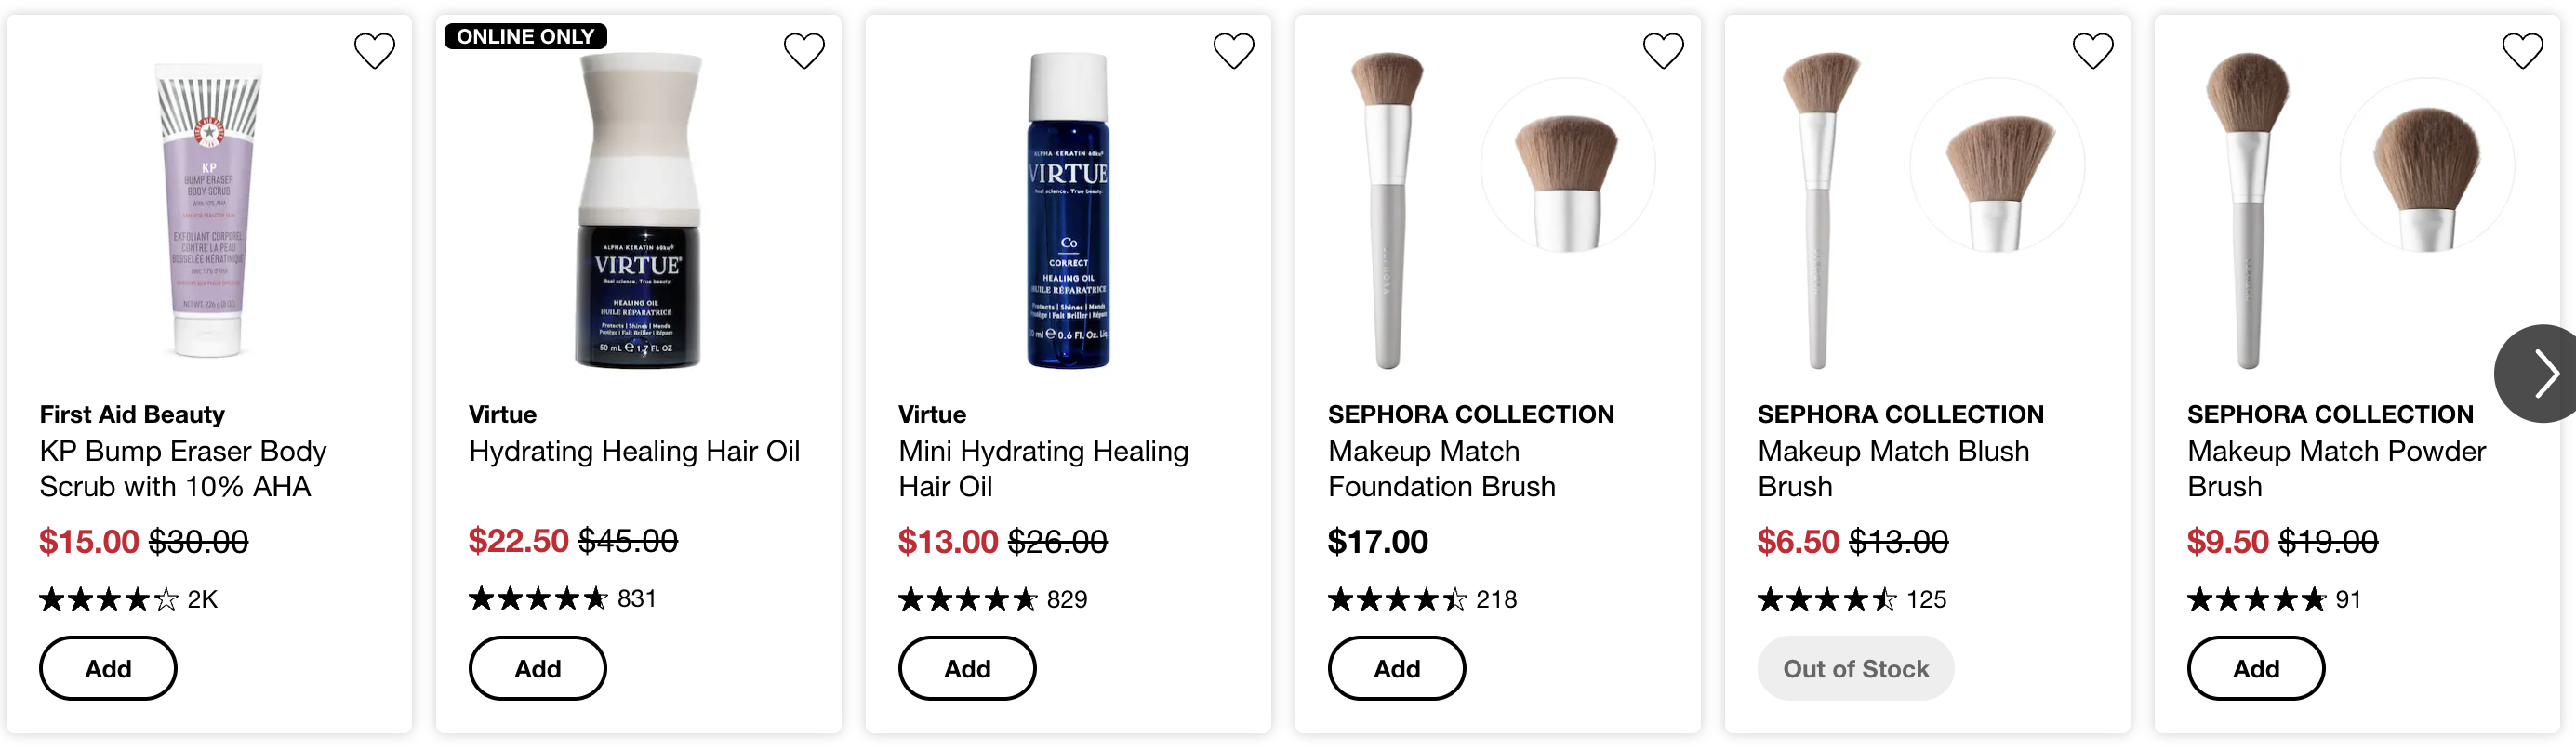Open Virtue 50 mL hair oil bottle image

(638, 210)
